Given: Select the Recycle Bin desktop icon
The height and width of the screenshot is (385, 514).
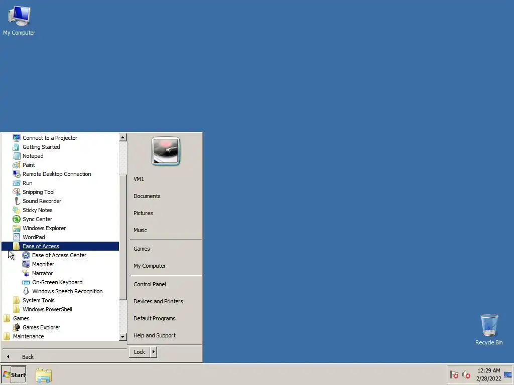Looking at the screenshot, I should [x=489, y=330].
